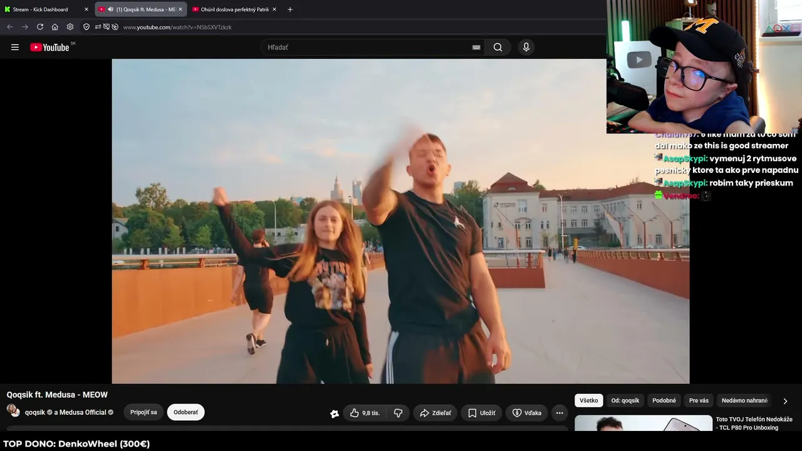Go back with the browser back arrow
This screenshot has height=451, width=802.
click(x=9, y=27)
